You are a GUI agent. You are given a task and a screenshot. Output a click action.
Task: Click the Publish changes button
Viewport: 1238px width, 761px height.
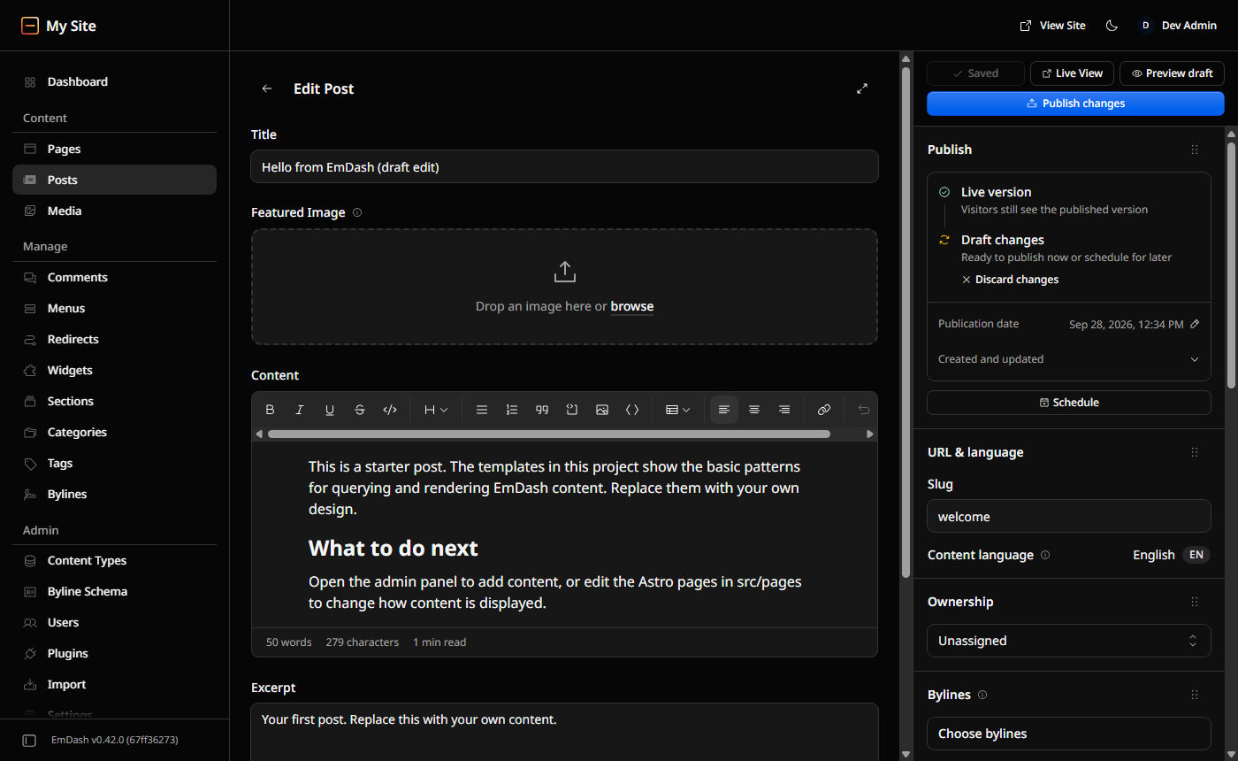click(1075, 104)
